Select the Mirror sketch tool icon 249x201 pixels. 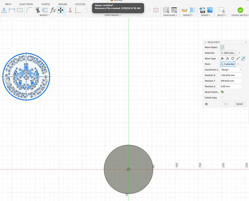tap(4, 10)
